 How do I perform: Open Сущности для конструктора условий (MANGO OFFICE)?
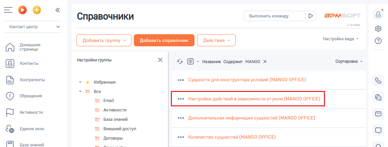(x=247, y=80)
